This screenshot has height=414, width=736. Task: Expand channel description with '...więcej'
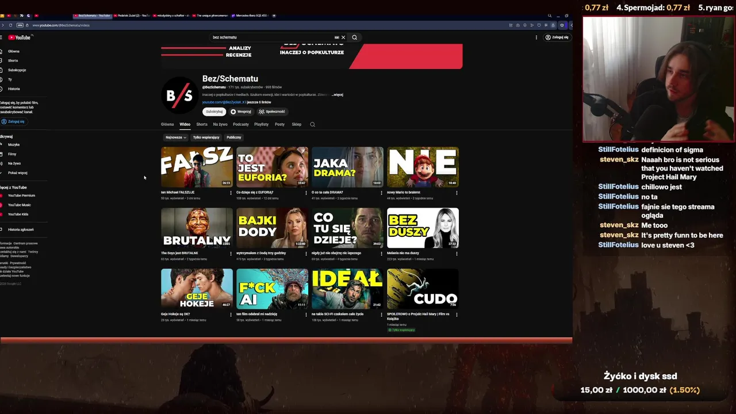(x=338, y=94)
